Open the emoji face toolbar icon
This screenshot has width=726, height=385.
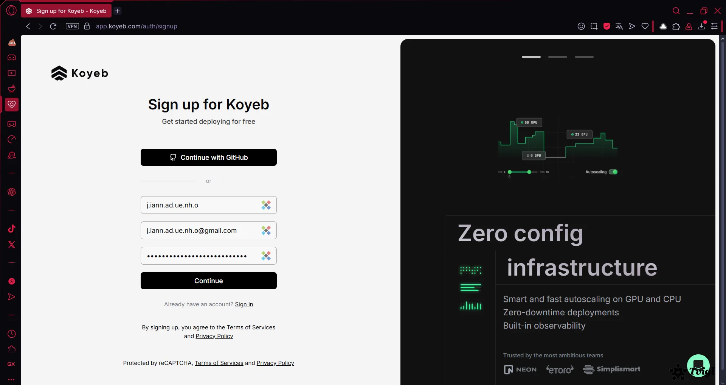click(x=581, y=26)
